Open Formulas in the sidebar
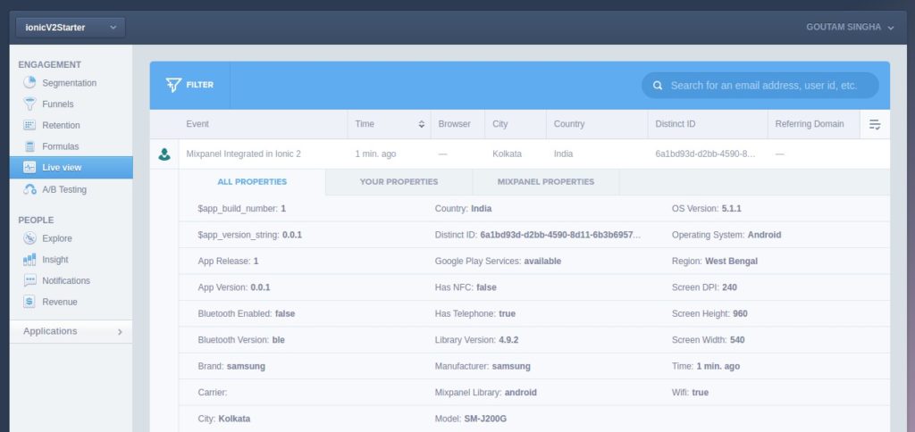915x432 pixels. 60,146
